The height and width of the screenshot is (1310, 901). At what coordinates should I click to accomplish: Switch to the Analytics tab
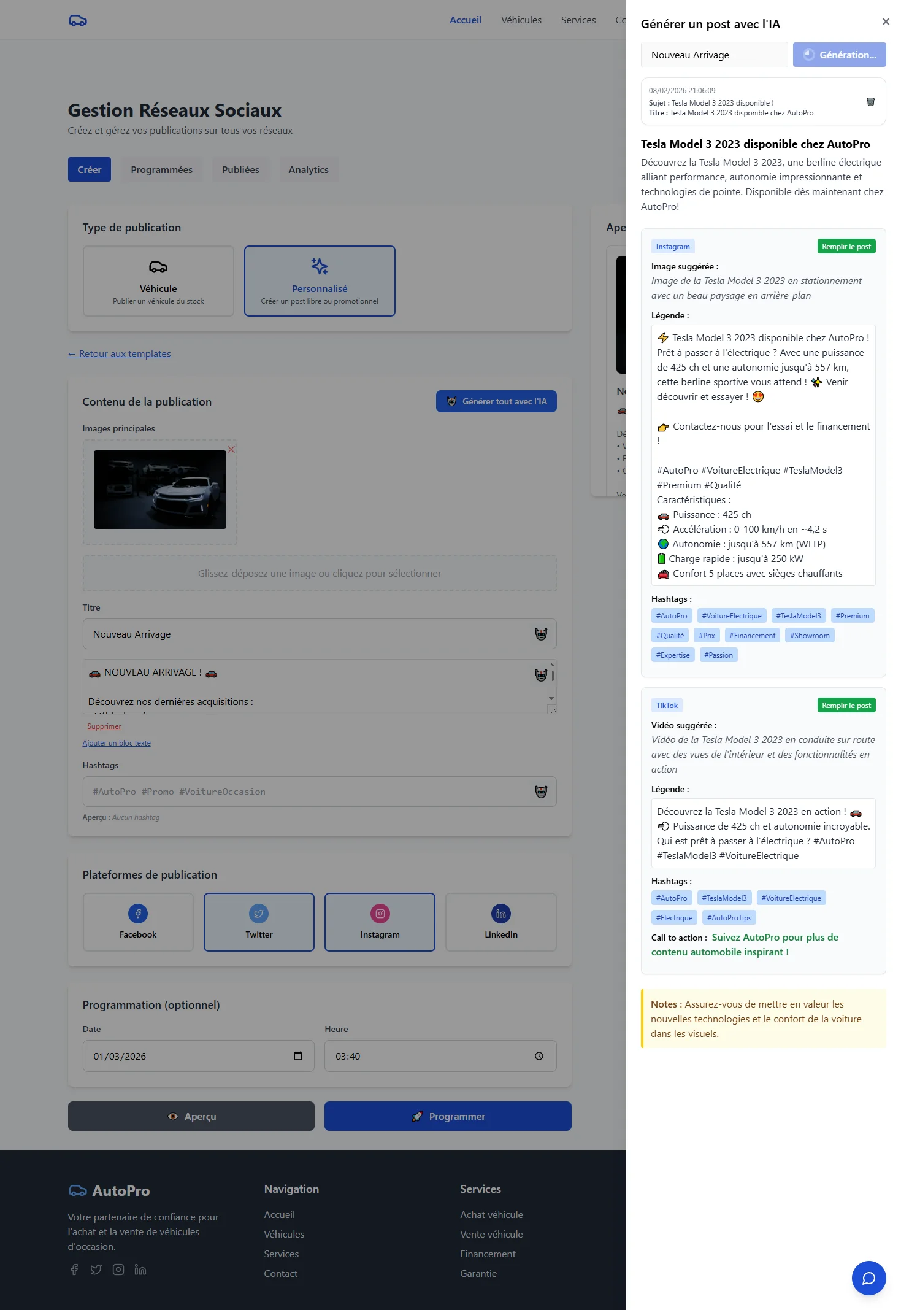[x=309, y=169]
